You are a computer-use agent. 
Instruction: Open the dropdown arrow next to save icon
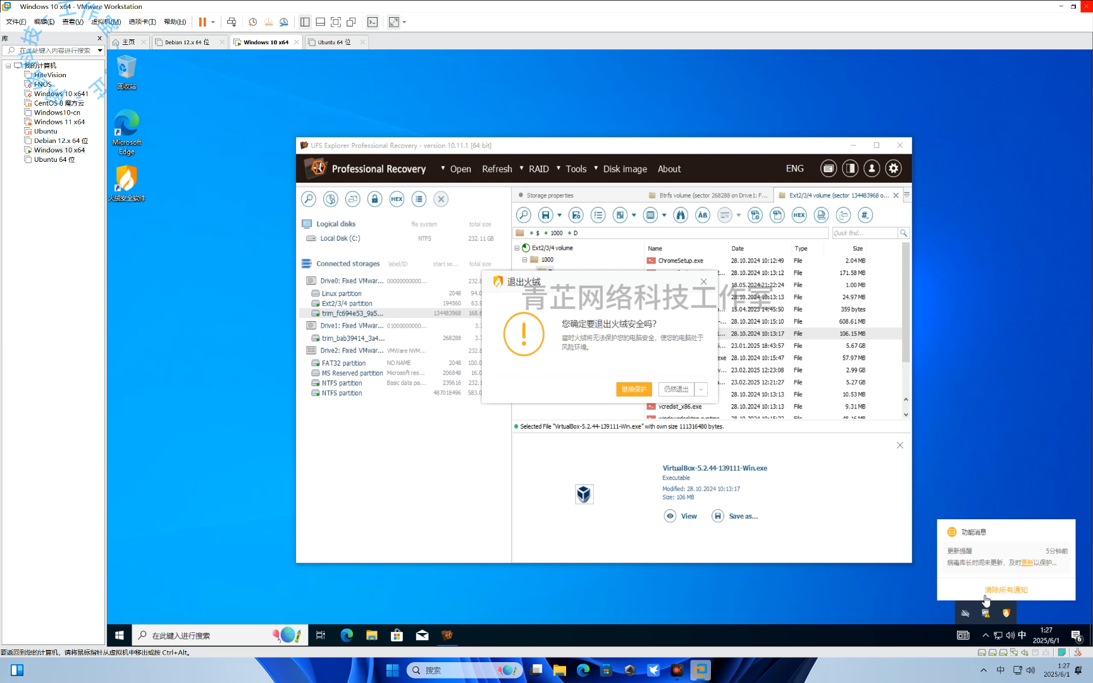point(559,216)
